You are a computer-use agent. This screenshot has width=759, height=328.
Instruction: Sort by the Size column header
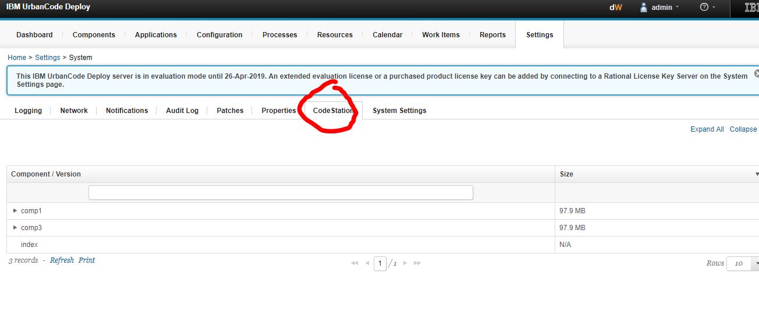657,174
